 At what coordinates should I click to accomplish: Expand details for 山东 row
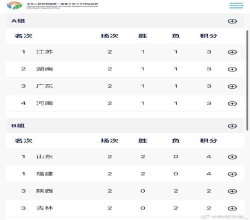coord(232,157)
